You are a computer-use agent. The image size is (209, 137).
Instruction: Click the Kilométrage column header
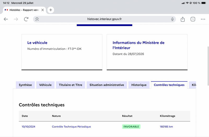167,116
